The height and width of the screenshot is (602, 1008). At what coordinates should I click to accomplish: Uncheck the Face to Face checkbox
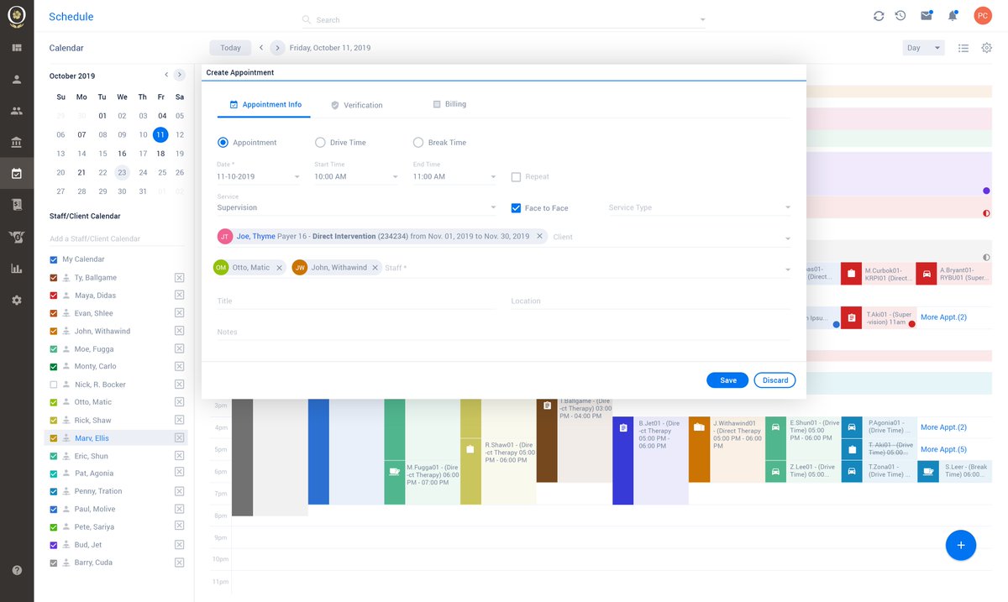516,208
